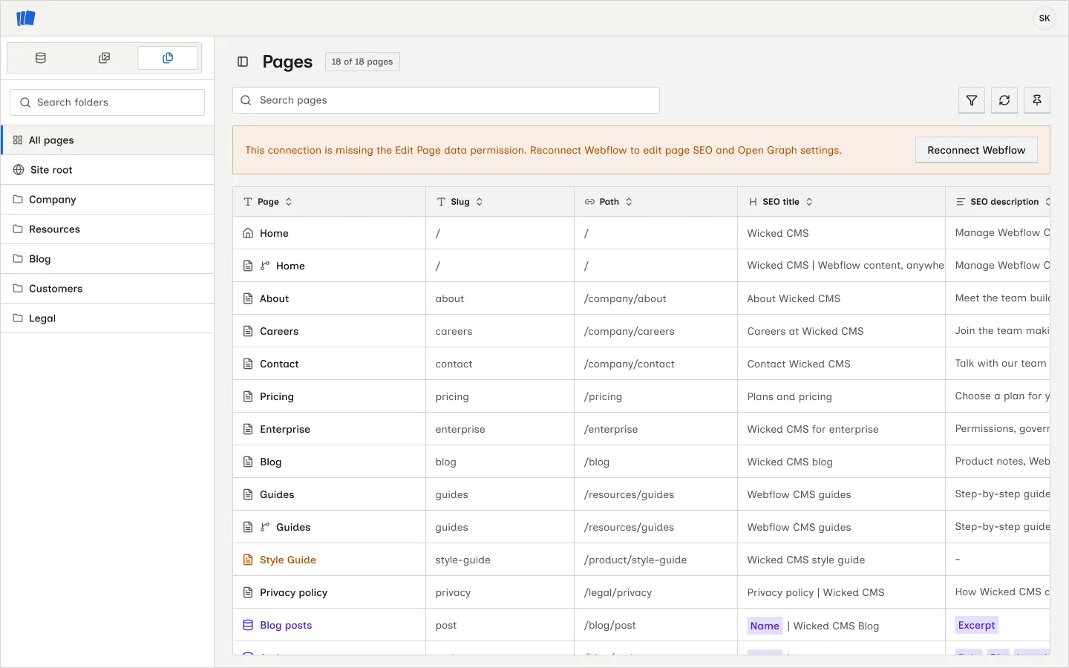This screenshot has width=1069, height=668.
Task: Switch to the database collections tab
Action: click(41, 58)
